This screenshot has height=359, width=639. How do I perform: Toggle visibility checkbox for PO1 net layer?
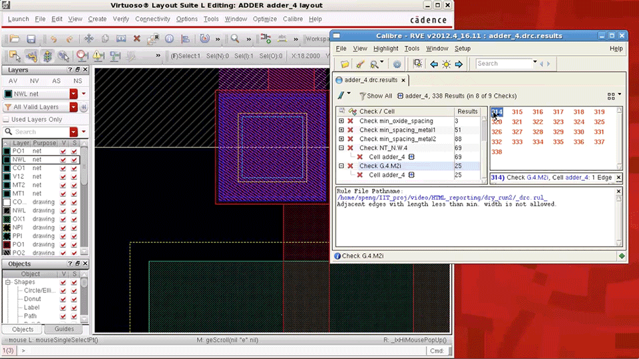coord(63,151)
